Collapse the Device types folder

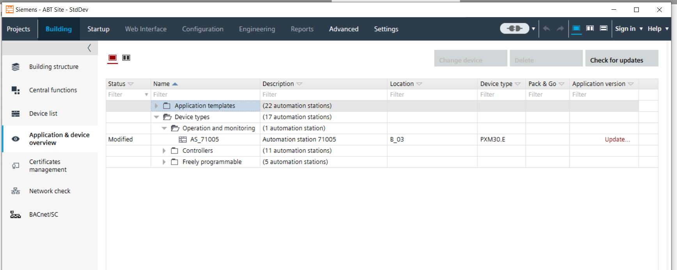pos(156,117)
